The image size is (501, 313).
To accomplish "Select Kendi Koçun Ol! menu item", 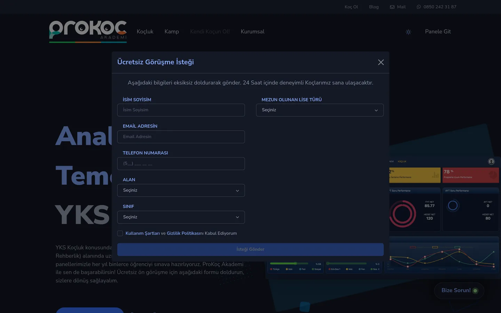I will click(x=210, y=32).
